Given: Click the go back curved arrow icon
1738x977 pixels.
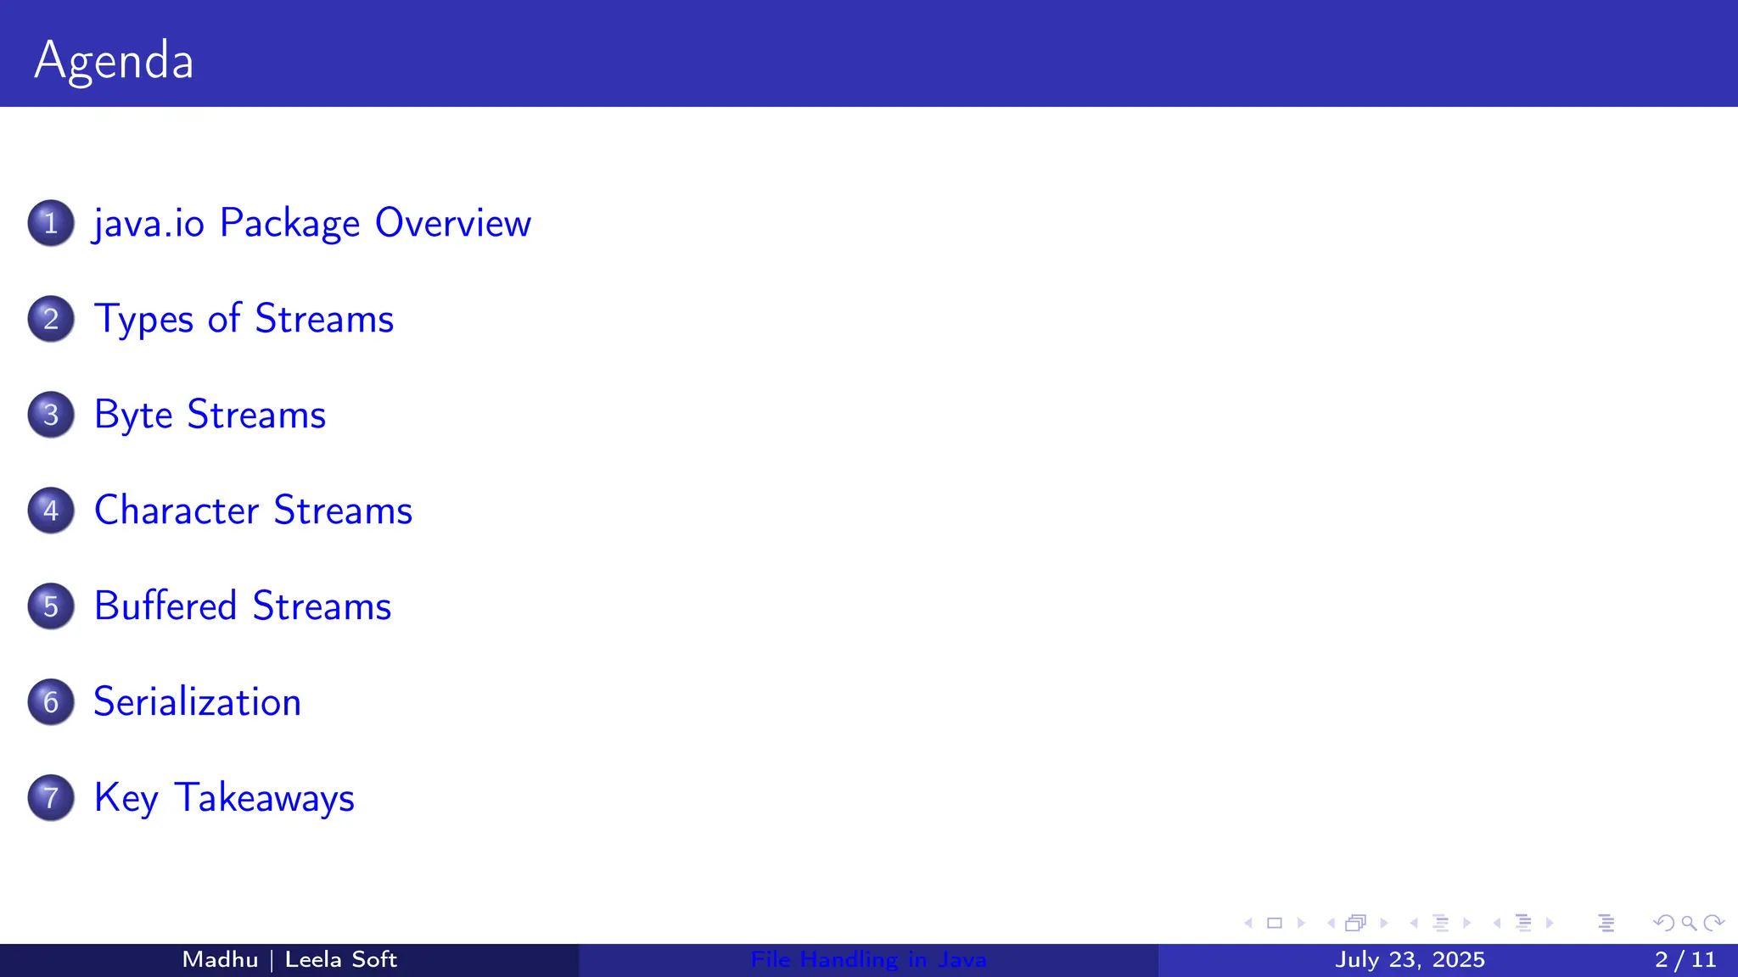Looking at the screenshot, I should pos(1663,923).
